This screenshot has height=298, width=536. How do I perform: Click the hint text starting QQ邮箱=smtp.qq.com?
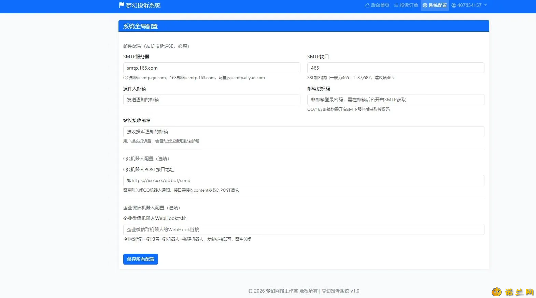tap(194, 78)
